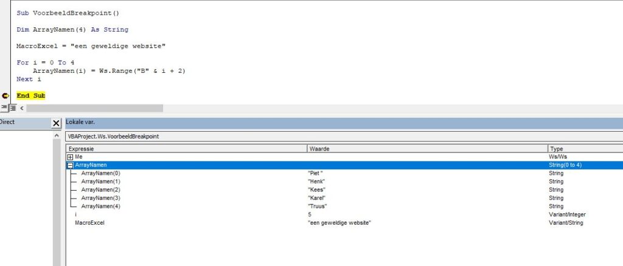623x266 pixels.
Task: Expand the Me variable node
Action: point(70,157)
